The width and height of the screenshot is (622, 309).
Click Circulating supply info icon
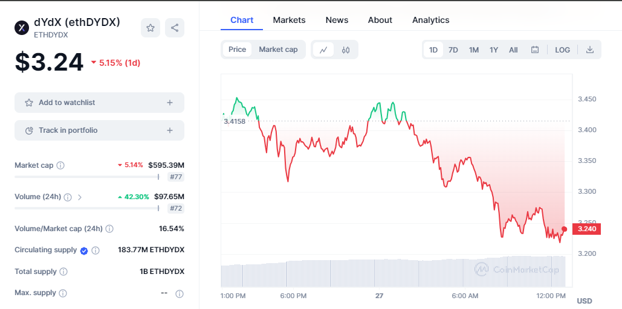pyautogui.click(x=96, y=250)
